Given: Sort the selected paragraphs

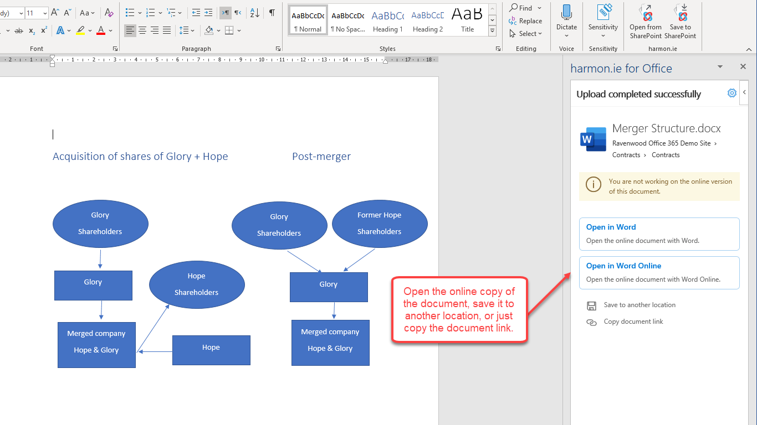Looking at the screenshot, I should [254, 12].
